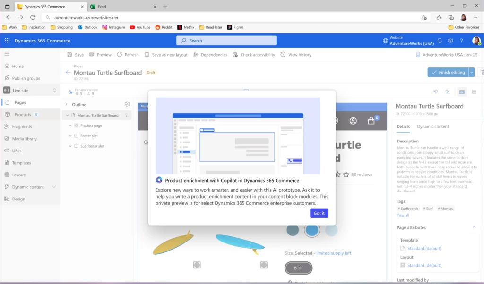Toggle the bookmark star in the address bar
The width and height of the screenshot is (484, 284).
[x=424, y=17]
